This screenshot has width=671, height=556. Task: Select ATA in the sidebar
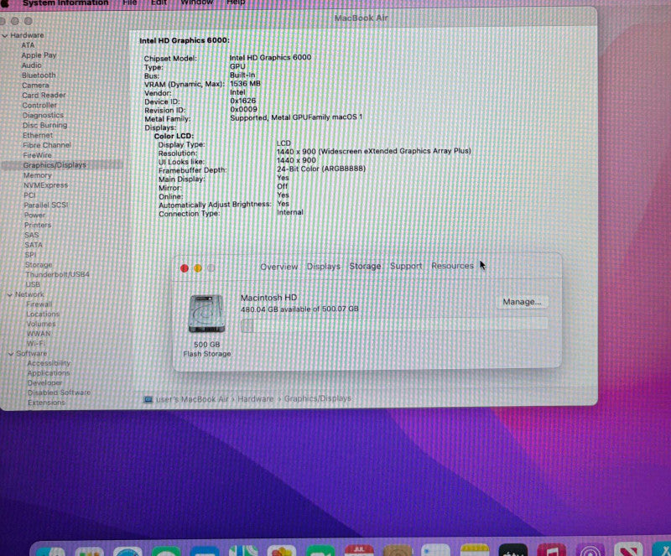click(x=28, y=45)
